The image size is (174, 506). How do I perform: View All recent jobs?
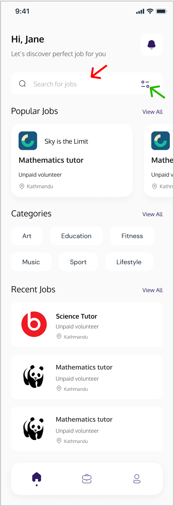152,290
